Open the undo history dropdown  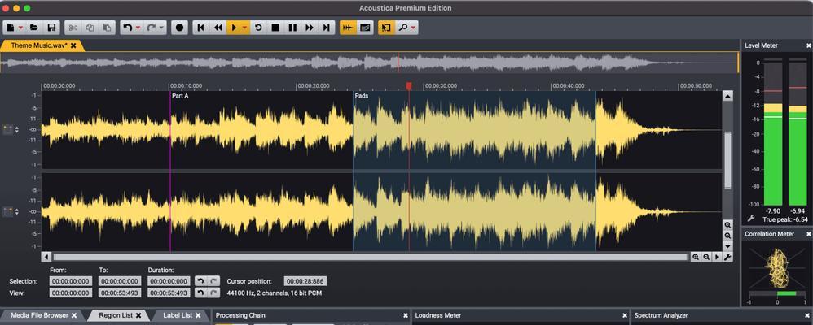point(138,28)
